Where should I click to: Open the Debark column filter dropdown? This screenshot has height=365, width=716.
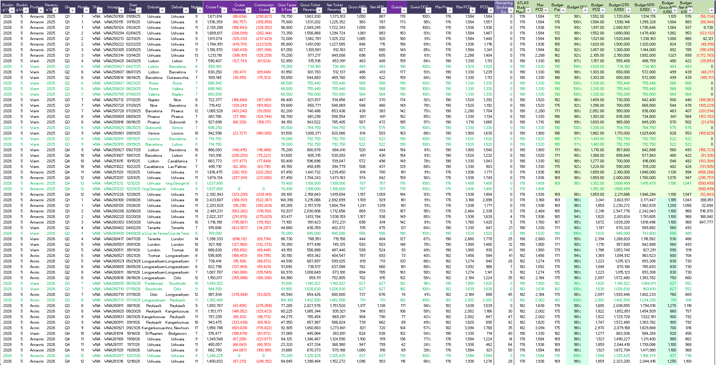(186, 10)
